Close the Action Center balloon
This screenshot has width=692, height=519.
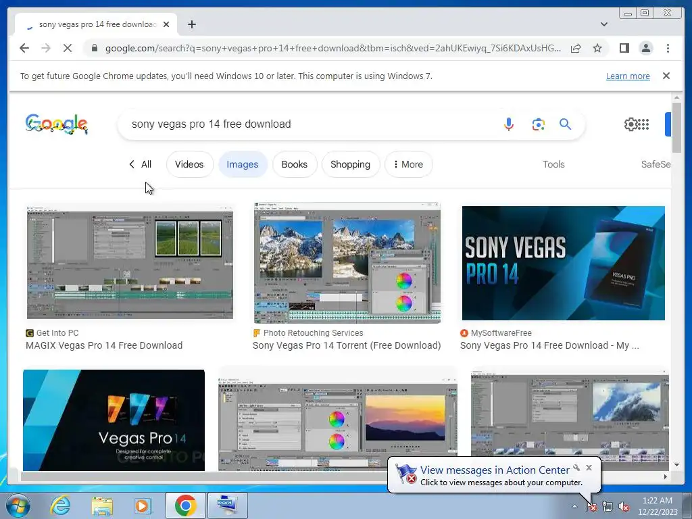pyautogui.click(x=589, y=468)
